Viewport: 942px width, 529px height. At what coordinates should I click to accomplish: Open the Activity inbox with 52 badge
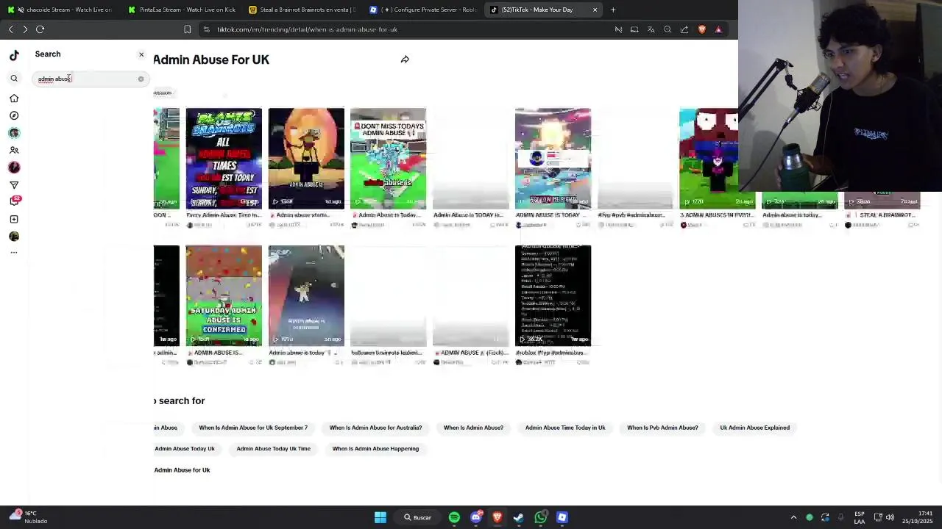point(15,201)
